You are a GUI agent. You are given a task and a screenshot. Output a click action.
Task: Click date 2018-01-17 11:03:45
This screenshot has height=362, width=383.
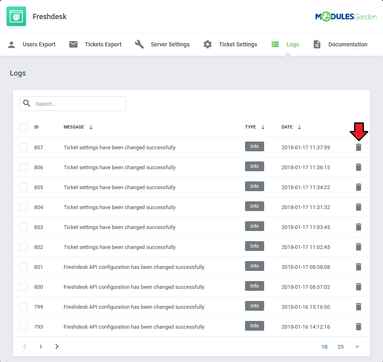[306, 227]
